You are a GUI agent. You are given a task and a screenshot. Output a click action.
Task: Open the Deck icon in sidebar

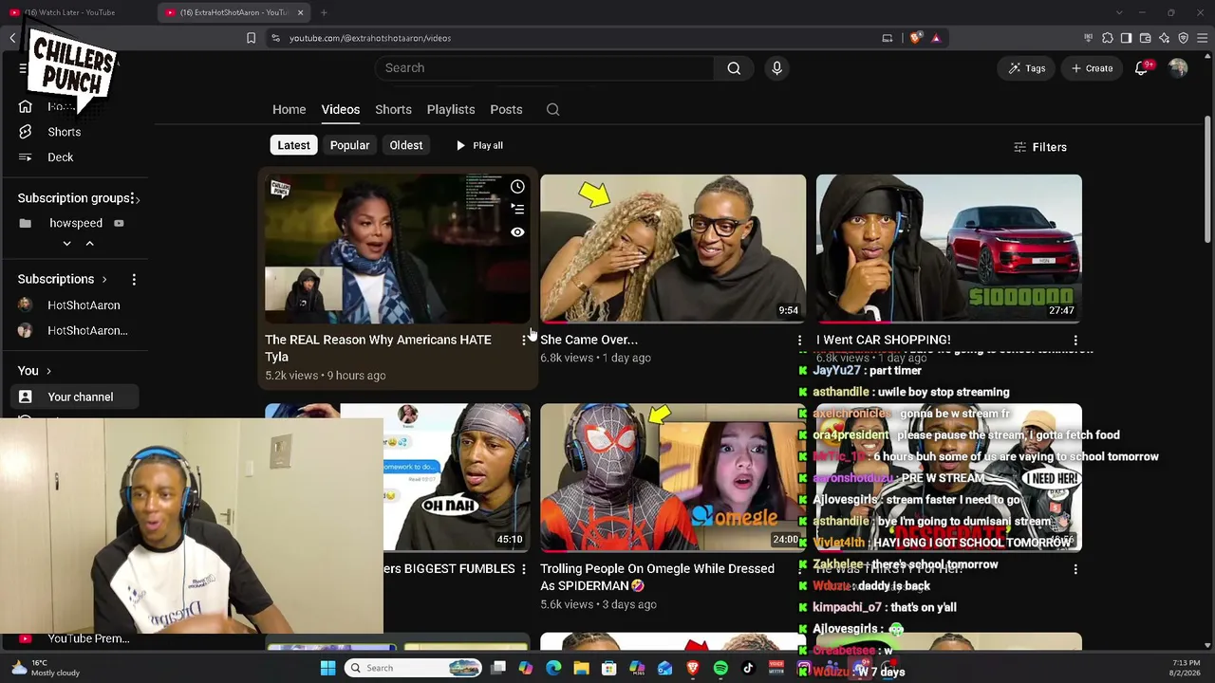(x=26, y=157)
